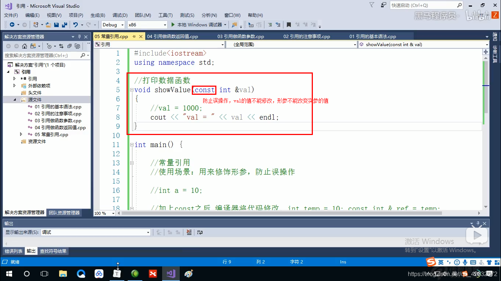Image resolution: width=501 pixels, height=281 pixels.
Task: Expand the 外部依赖项 node
Action: click(x=15, y=86)
